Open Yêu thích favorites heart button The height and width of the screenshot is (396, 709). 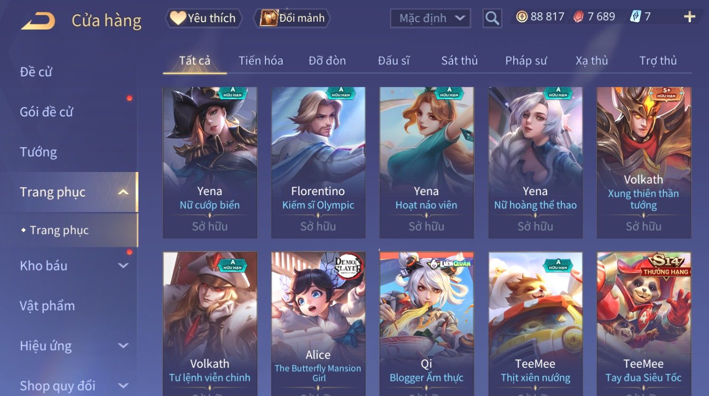tap(203, 18)
